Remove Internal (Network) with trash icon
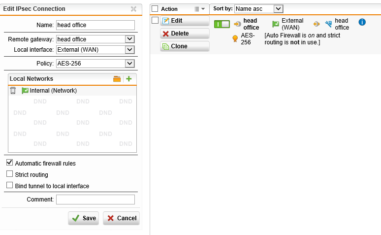This screenshot has height=235, width=381. pos(13,91)
